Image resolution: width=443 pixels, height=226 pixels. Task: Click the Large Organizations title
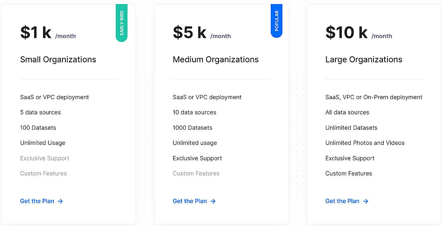tap(364, 59)
